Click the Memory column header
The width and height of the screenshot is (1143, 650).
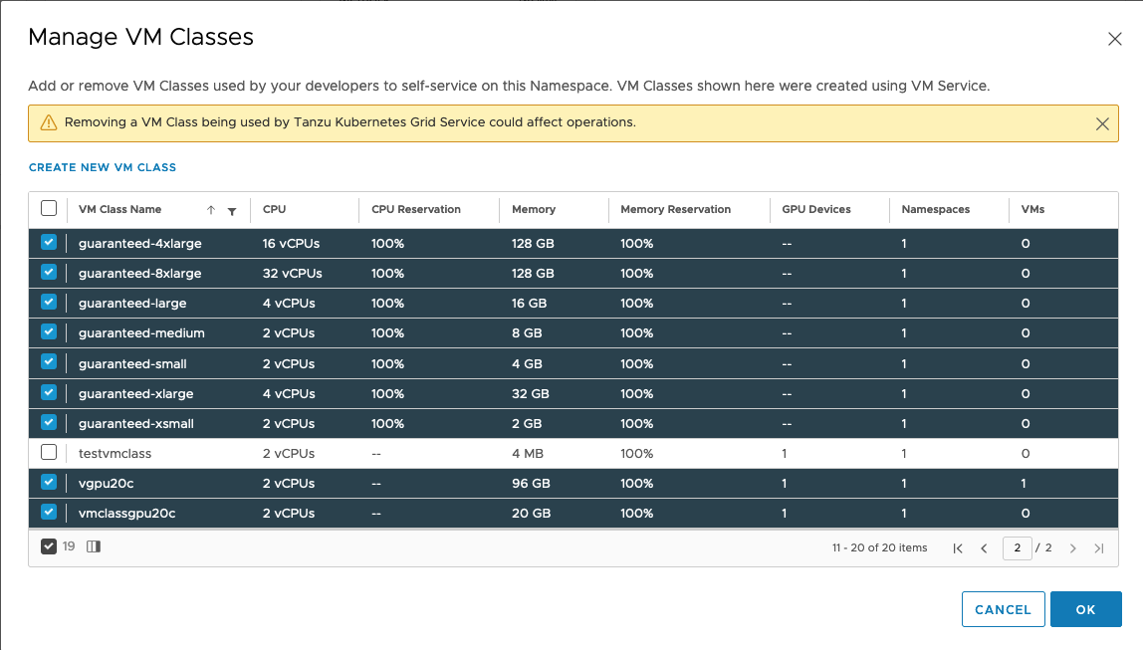coord(534,210)
